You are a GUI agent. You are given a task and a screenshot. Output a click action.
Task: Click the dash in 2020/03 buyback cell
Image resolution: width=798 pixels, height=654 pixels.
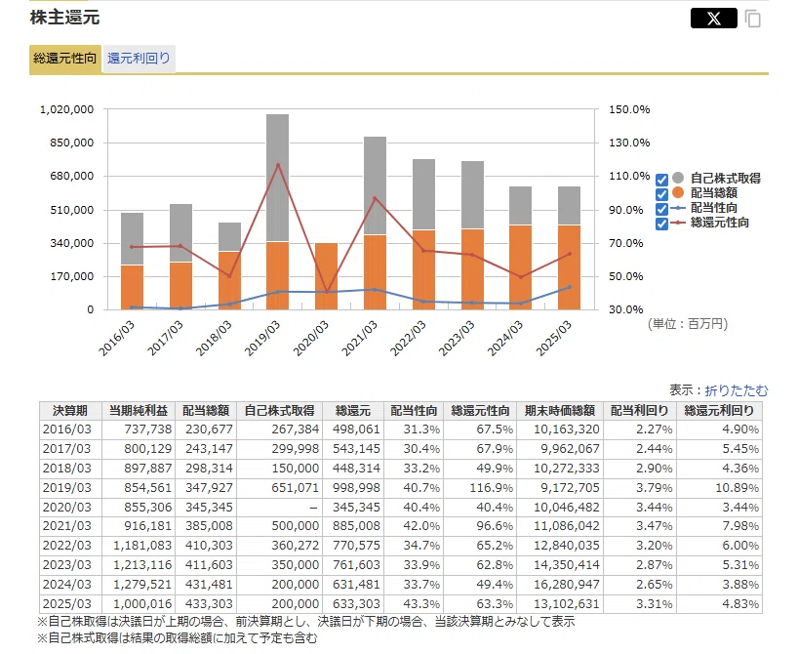pyautogui.click(x=313, y=508)
